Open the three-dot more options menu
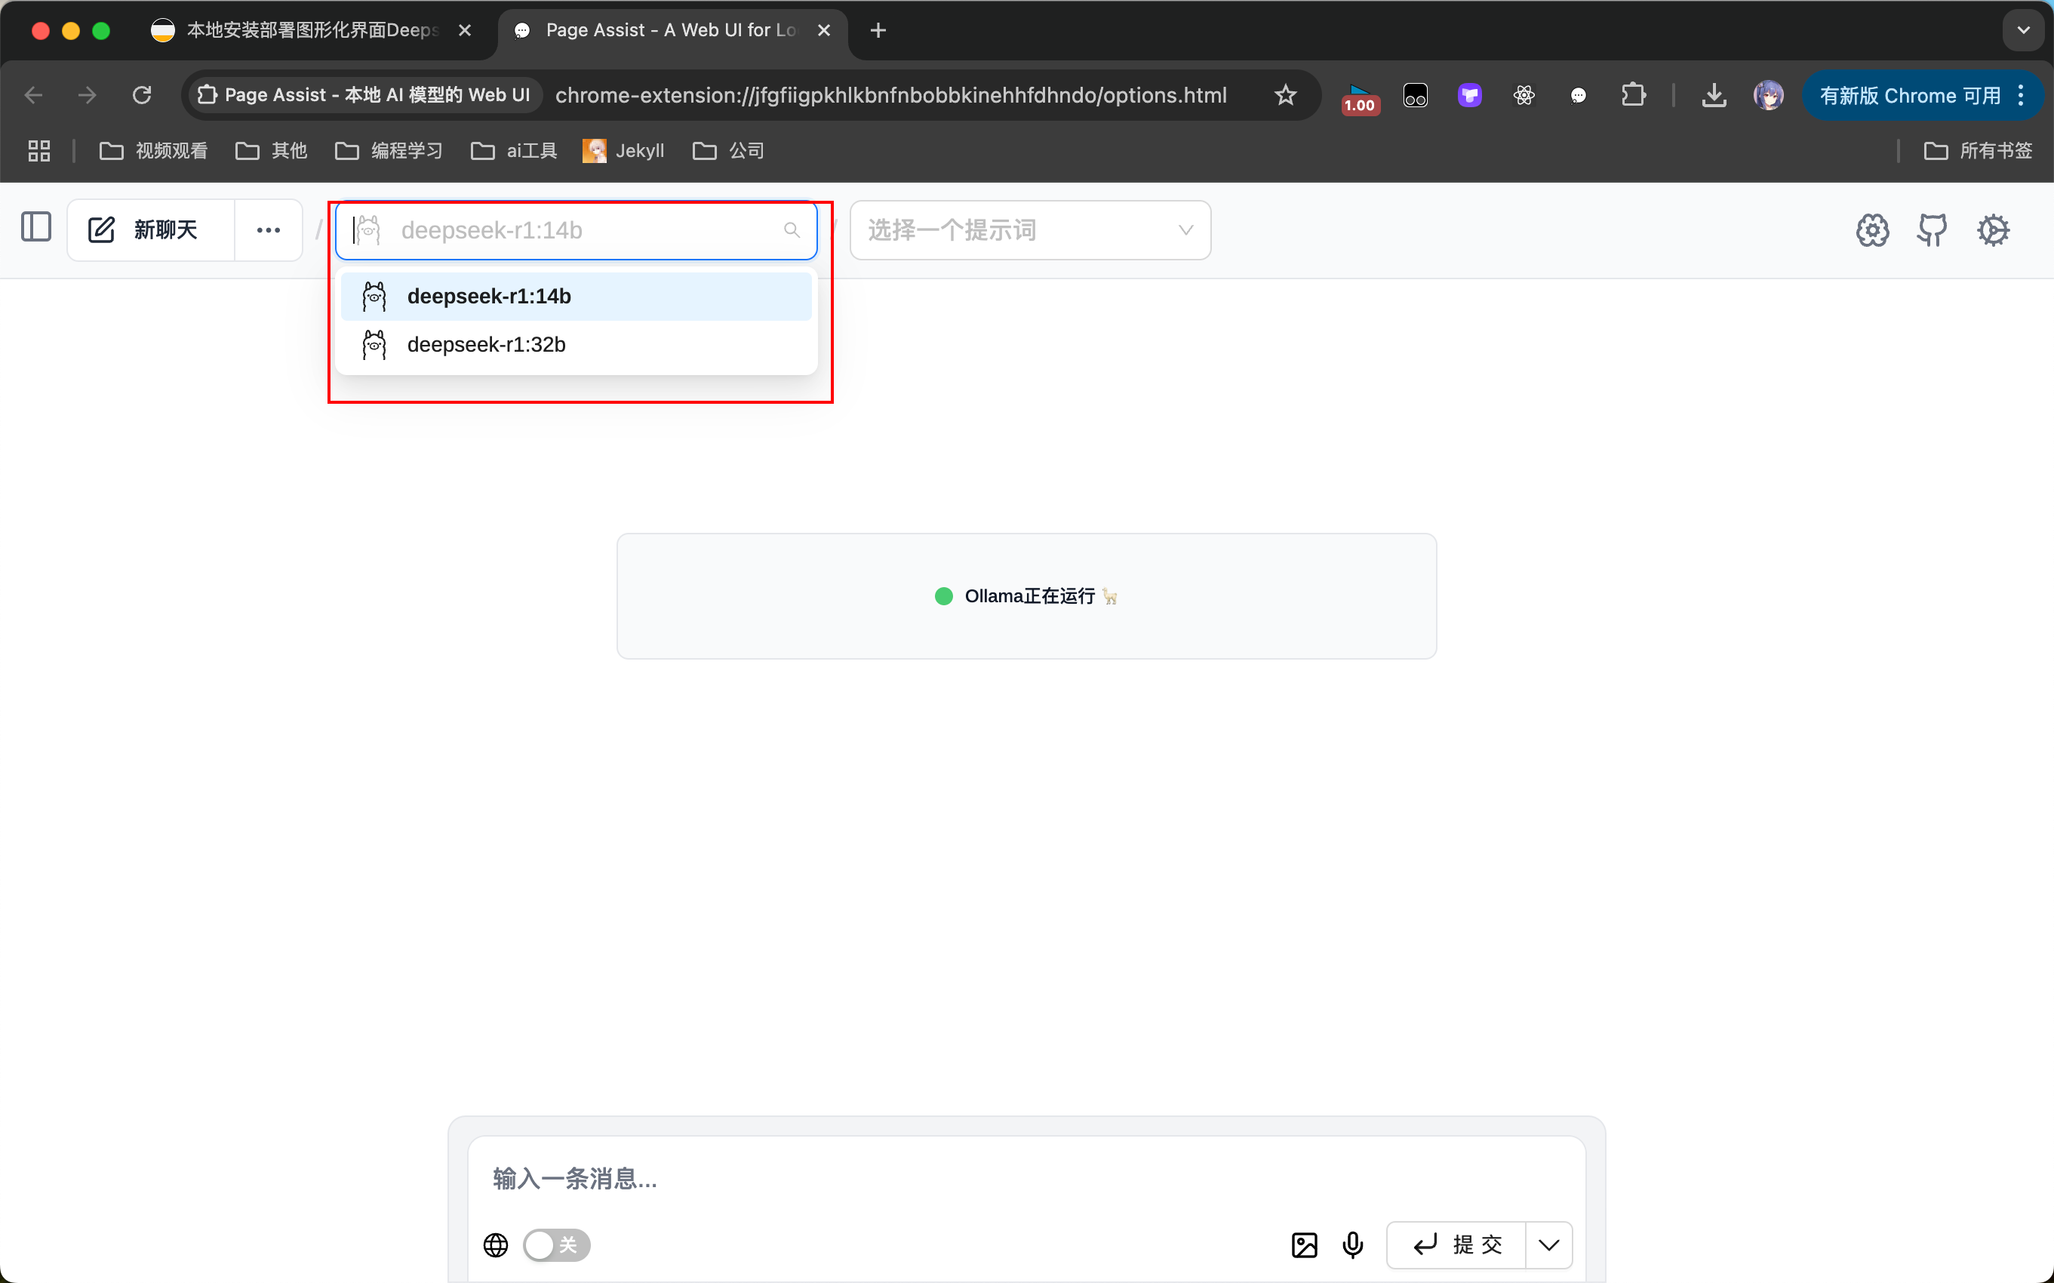2054x1283 pixels. [268, 230]
